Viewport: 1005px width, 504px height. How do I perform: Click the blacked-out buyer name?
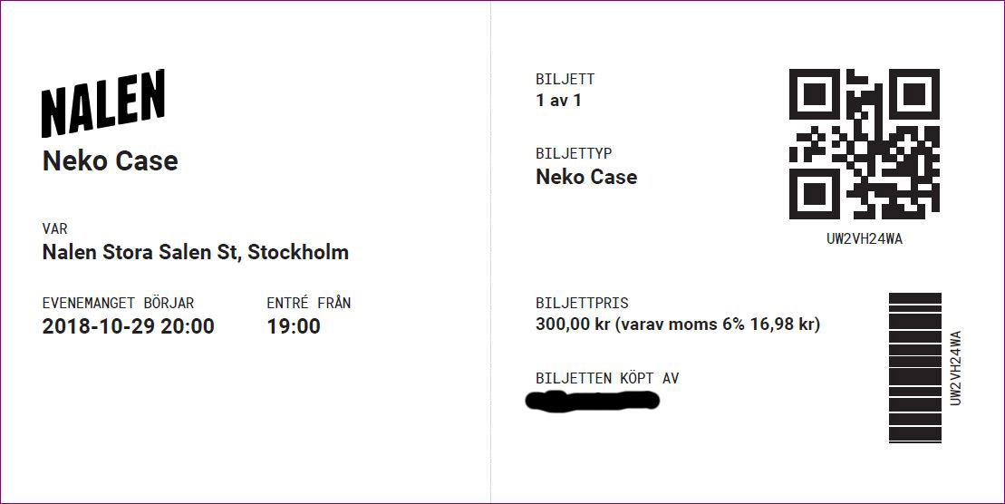[x=592, y=400]
